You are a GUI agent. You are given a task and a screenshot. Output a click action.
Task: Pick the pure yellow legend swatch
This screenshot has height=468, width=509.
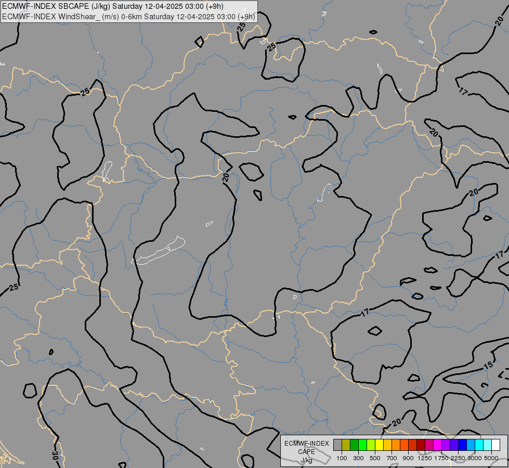coord(379,445)
